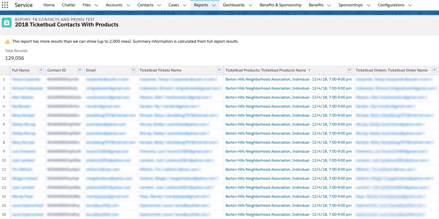Open the Full Name column menu arrow
Viewport: 439px width, 219px height.
[41, 70]
